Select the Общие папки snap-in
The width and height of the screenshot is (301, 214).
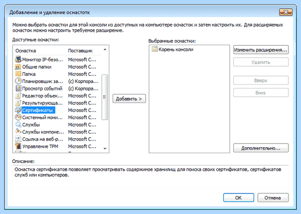click(x=37, y=67)
